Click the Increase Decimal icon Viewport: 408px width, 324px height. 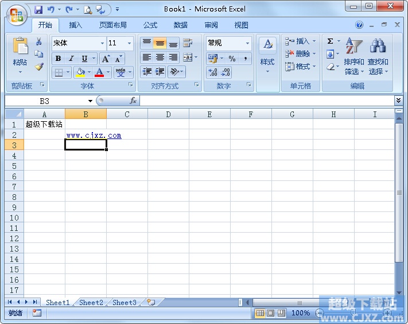click(x=212, y=72)
